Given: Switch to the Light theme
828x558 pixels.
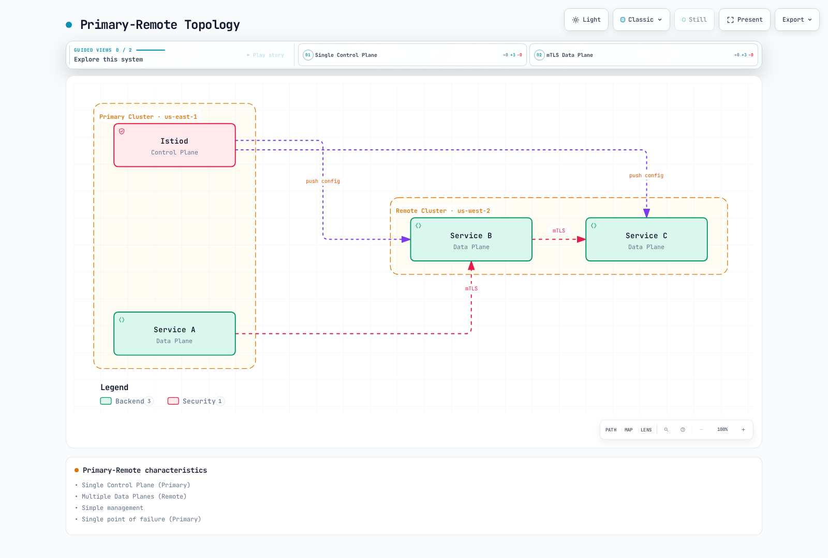Looking at the screenshot, I should tap(586, 20).
